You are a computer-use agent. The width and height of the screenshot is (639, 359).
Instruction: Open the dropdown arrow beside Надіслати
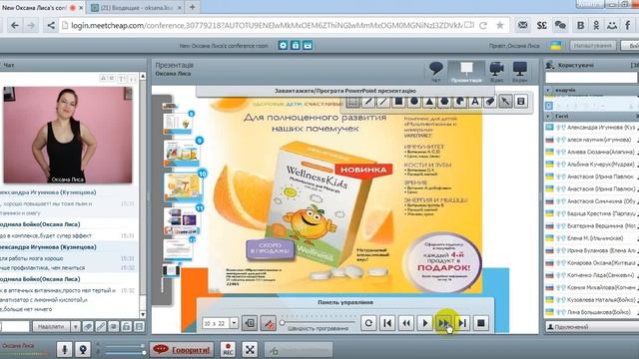[x=76, y=326]
